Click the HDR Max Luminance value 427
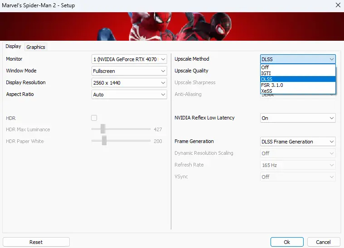Screen dimensions: 344x248 (158, 129)
